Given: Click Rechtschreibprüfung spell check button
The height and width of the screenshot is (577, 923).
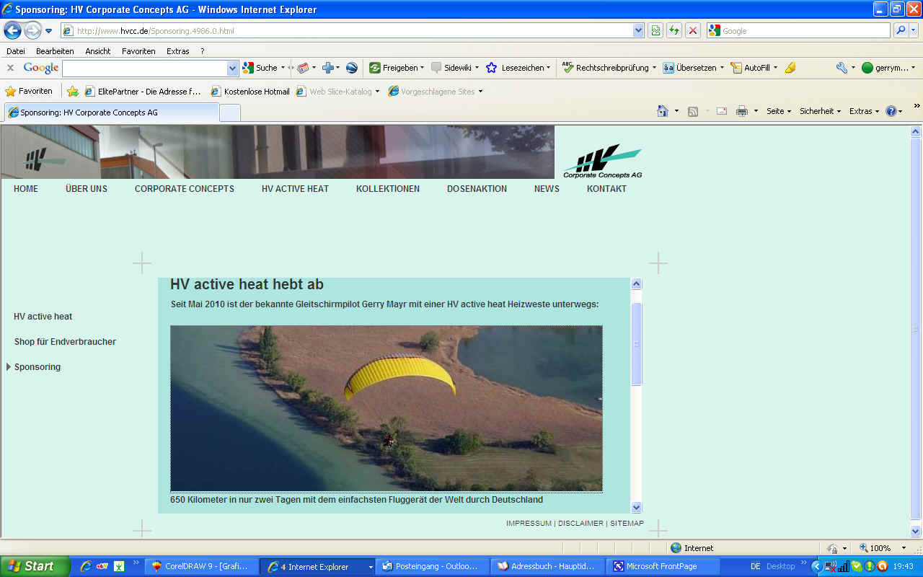Looking at the screenshot, I should click(x=609, y=68).
